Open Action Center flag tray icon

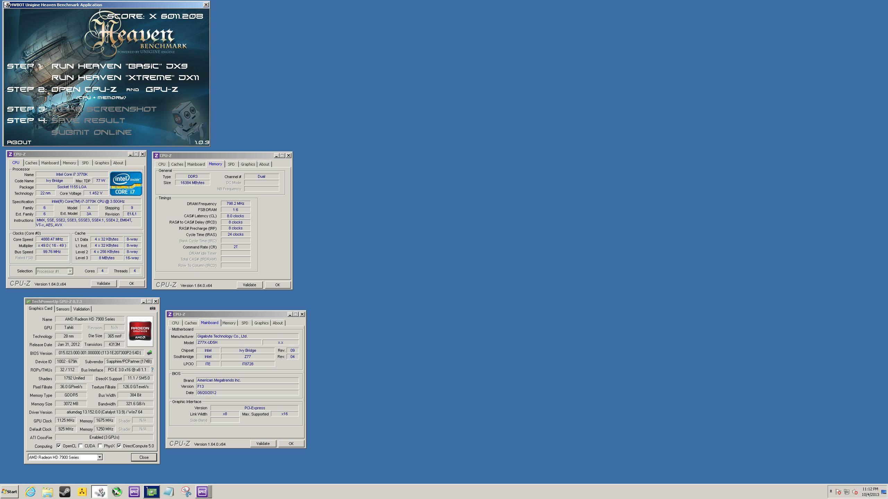pos(838,492)
